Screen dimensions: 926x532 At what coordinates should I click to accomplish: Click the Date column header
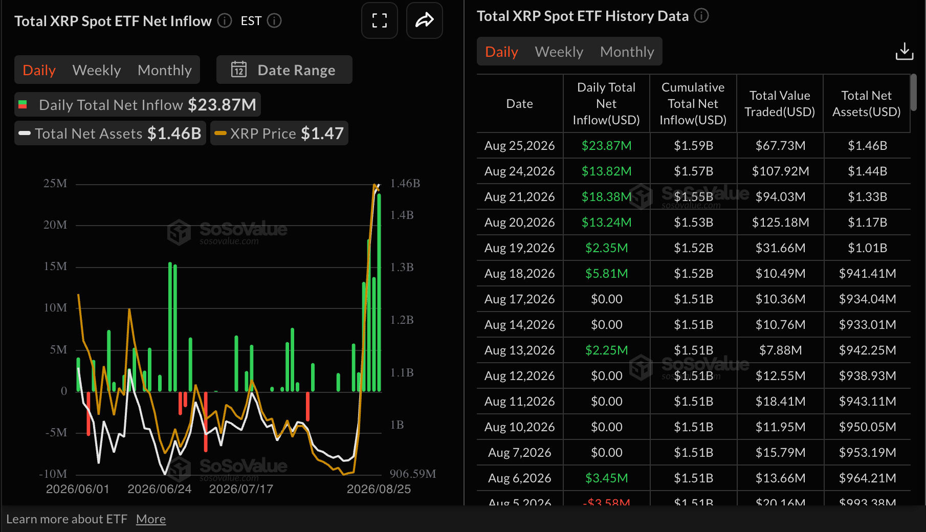[x=520, y=103]
